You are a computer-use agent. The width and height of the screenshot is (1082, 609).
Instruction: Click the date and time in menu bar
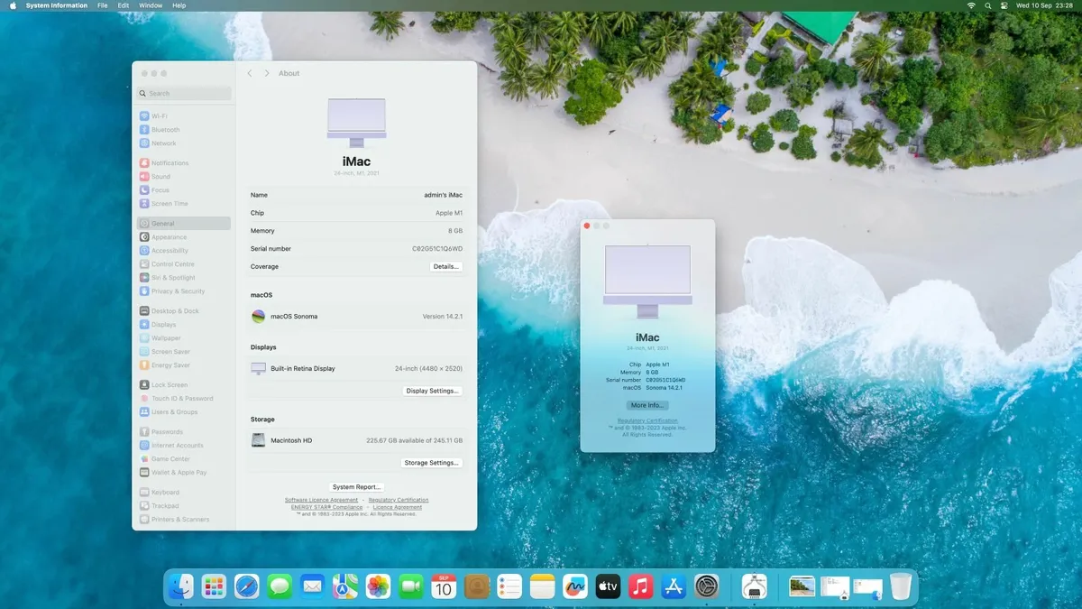1046,5
